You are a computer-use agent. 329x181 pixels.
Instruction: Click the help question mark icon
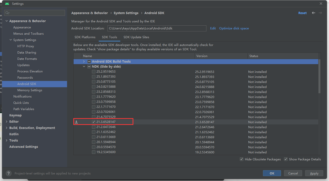tap(9, 173)
